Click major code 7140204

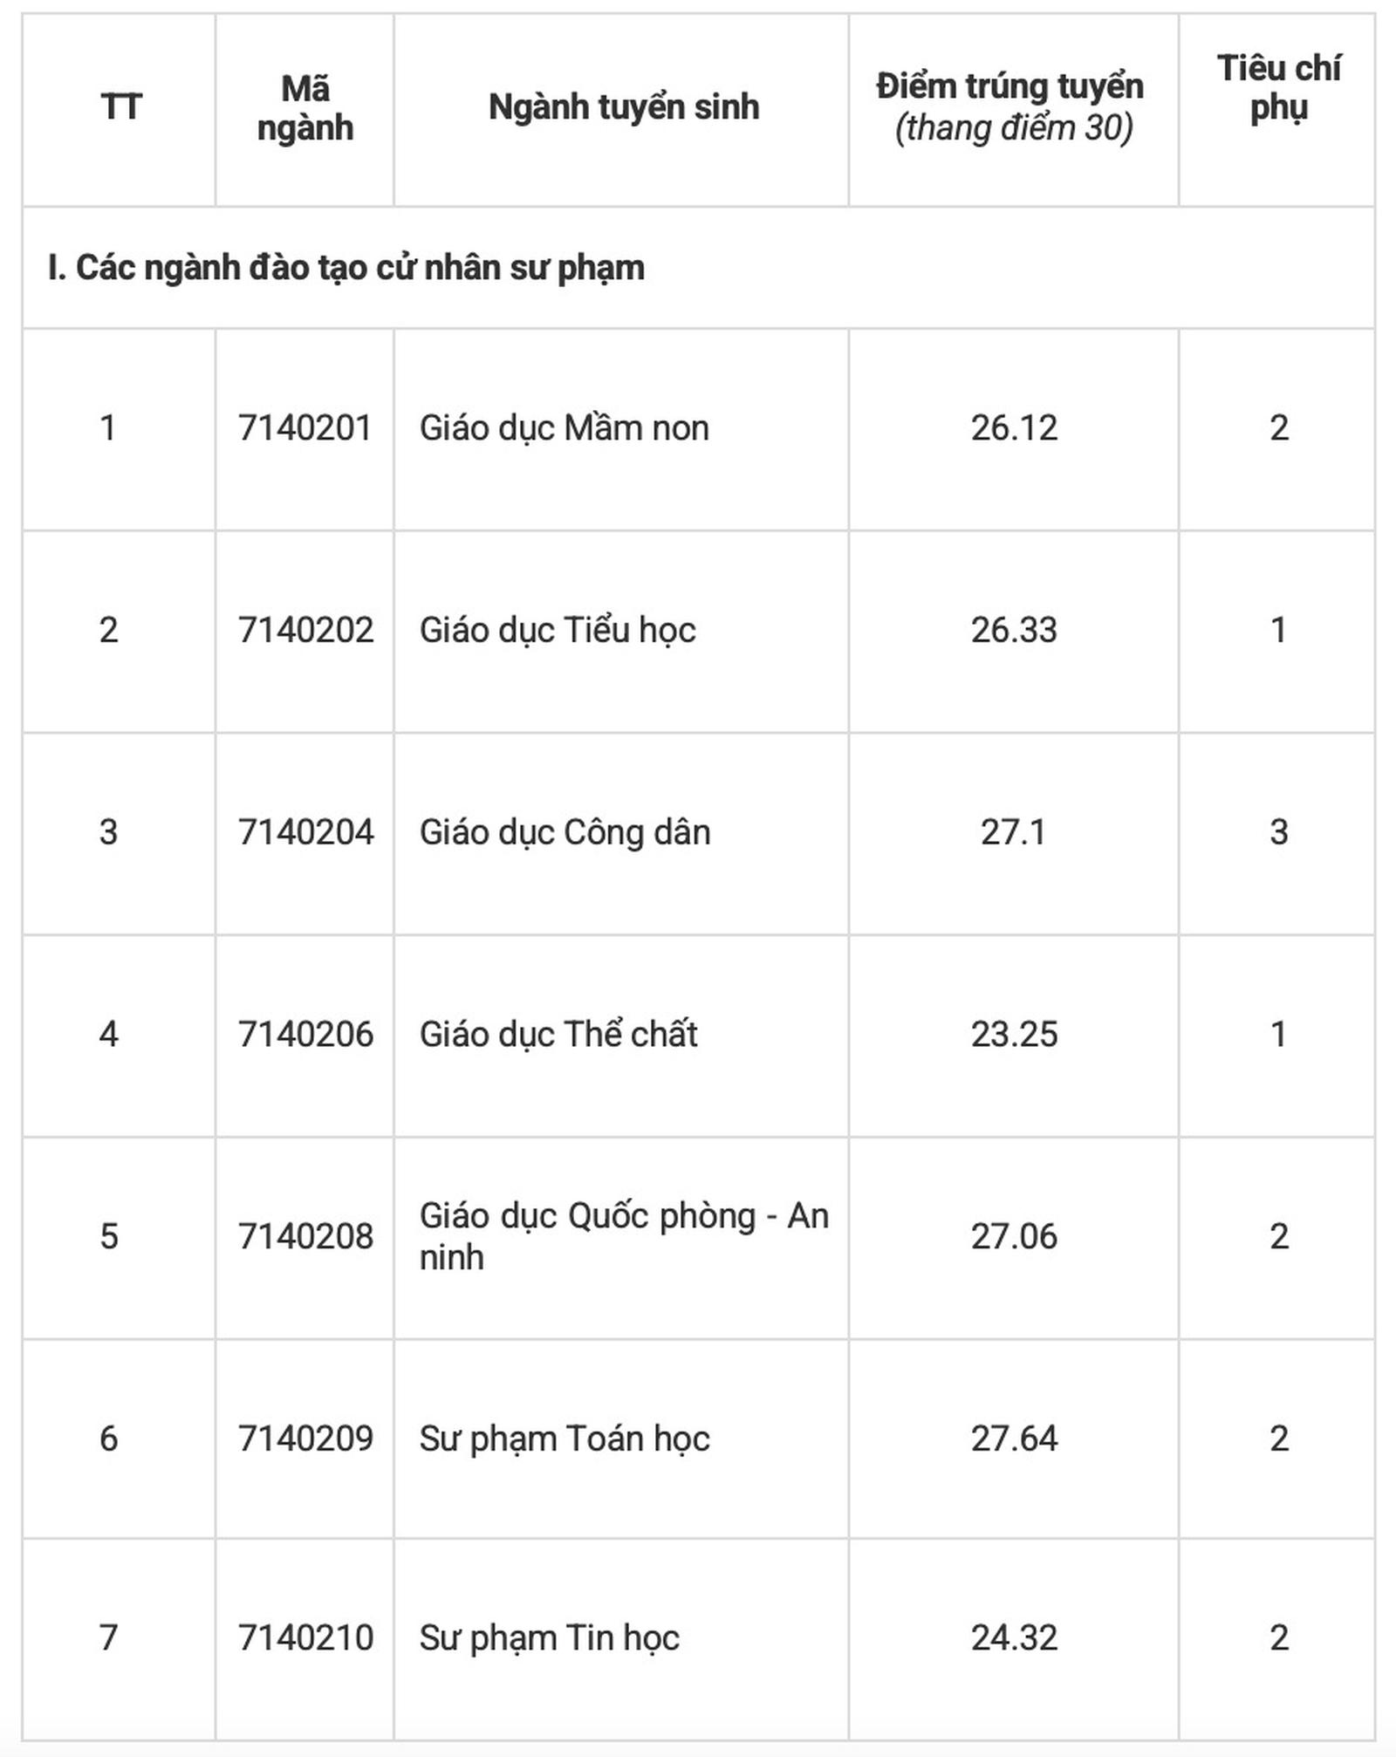click(x=305, y=832)
